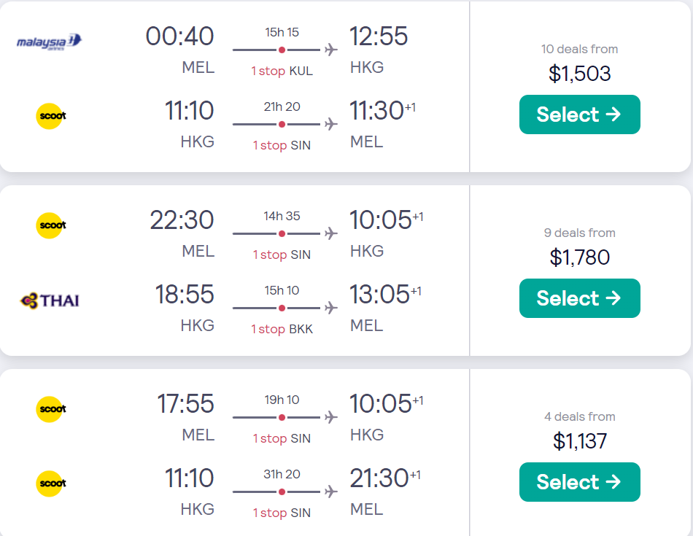Click the '1 stop KUL' label
The width and height of the screenshot is (693, 536).
282,71
